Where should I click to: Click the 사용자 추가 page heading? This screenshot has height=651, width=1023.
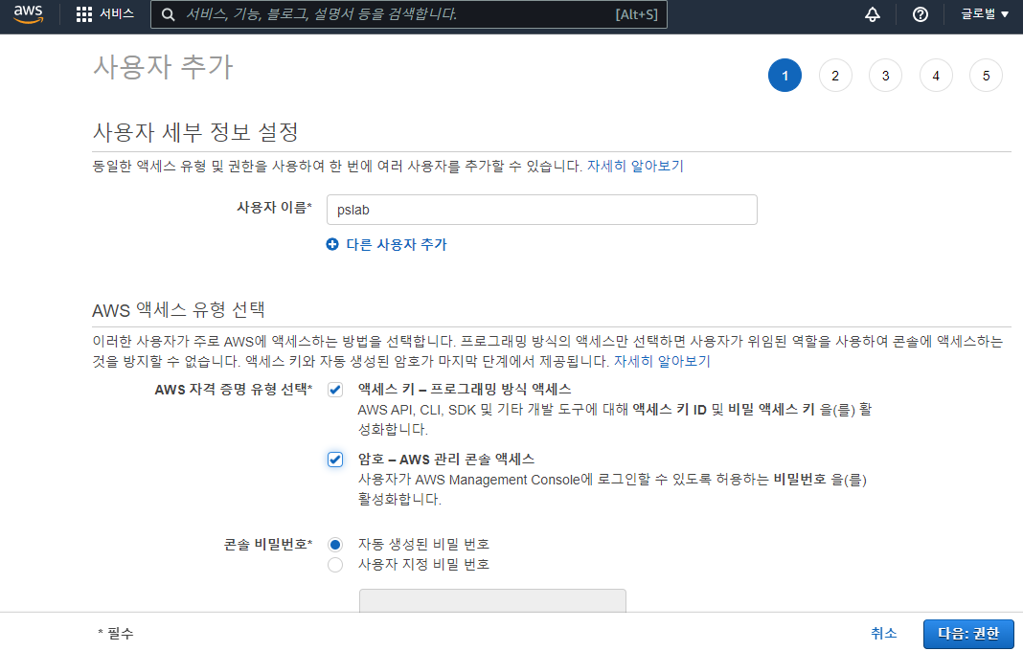tap(163, 67)
